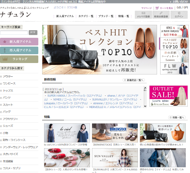Click the キーワード検索 input field
This screenshot has height=173, width=190.
pyautogui.click(x=14, y=32)
